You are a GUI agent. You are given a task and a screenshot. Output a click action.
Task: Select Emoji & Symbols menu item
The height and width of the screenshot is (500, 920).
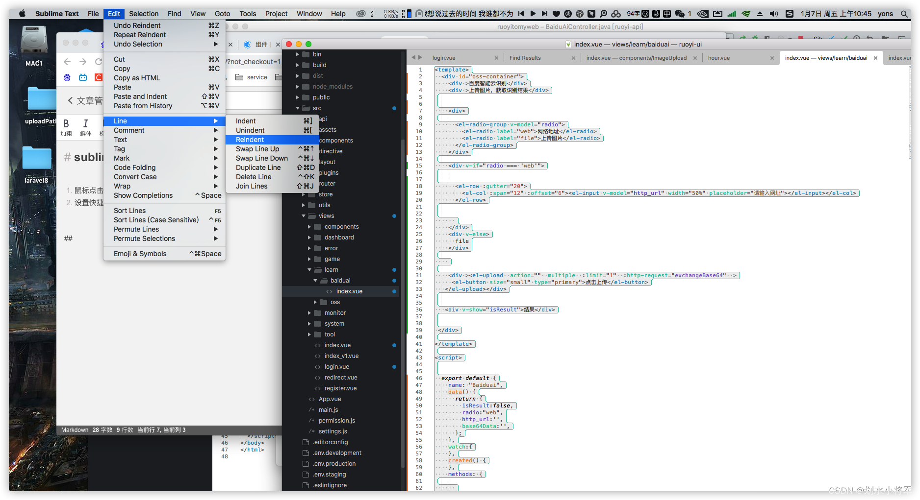tap(164, 254)
